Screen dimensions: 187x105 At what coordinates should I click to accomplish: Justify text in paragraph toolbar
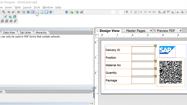(x=154, y=12)
